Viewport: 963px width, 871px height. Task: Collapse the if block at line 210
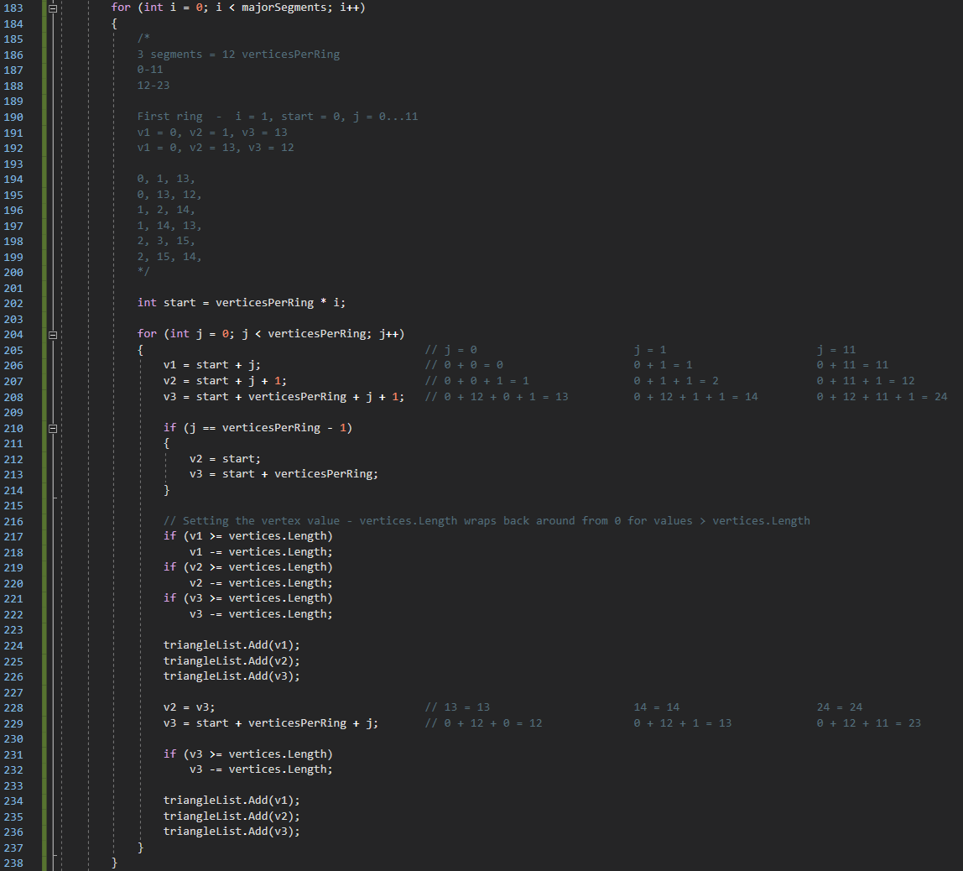(53, 429)
